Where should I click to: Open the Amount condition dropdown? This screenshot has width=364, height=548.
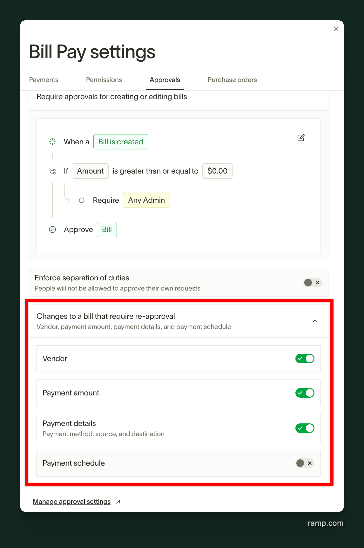(x=90, y=171)
